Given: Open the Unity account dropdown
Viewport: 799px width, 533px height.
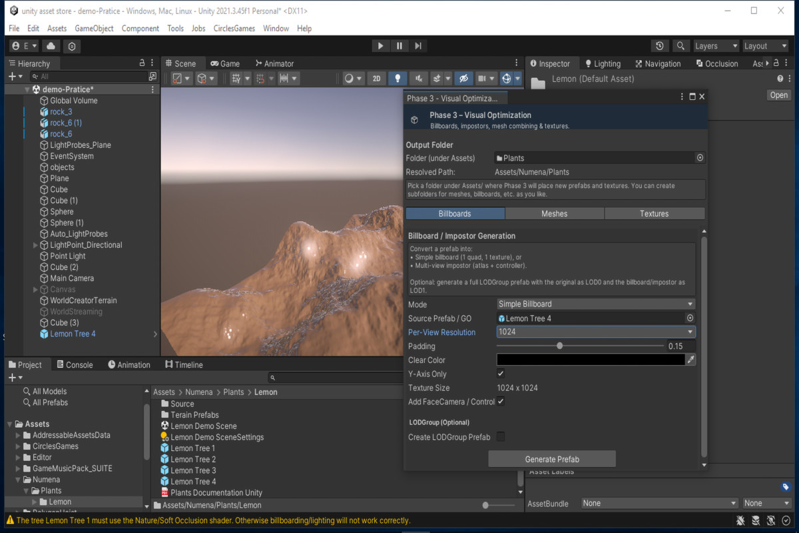Looking at the screenshot, I should [x=25, y=46].
